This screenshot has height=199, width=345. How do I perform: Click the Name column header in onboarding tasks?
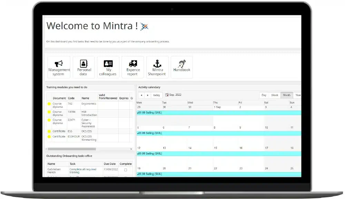pos(51,164)
